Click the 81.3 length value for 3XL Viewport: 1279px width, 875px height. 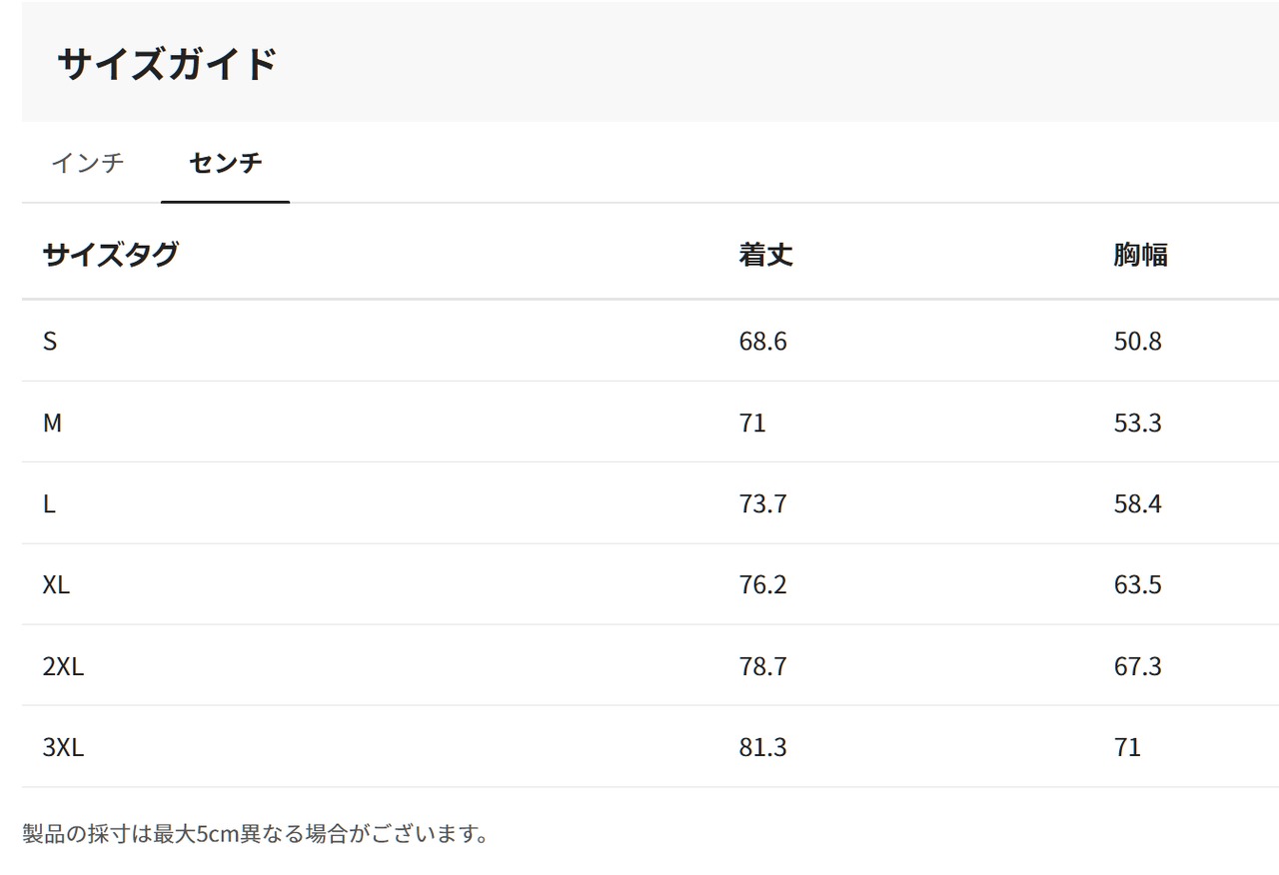762,747
